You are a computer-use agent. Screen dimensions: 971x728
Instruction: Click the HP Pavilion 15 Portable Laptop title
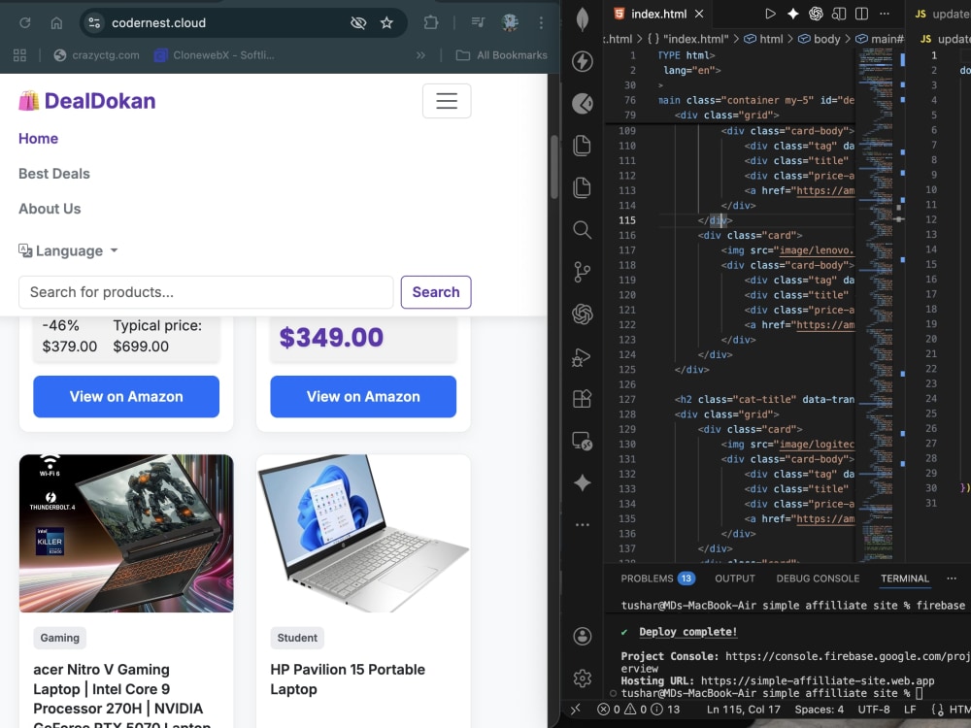(348, 679)
